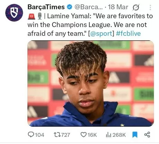Image resolution: width=159 pixels, height=144 pixels.
Task: Click the tweet text about Champions League
Action: pos(90,25)
